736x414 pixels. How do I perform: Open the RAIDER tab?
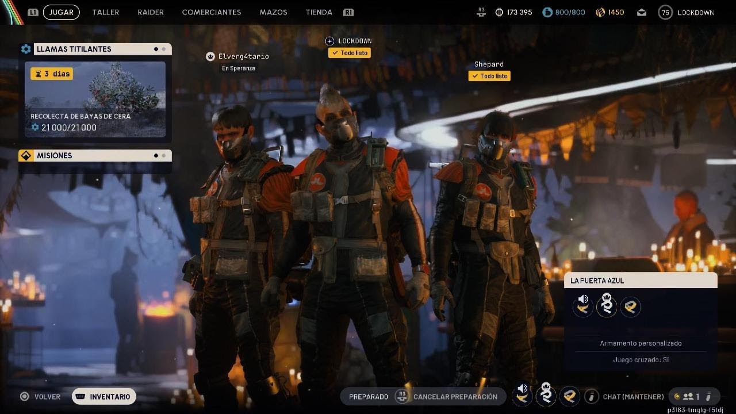[x=151, y=12]
